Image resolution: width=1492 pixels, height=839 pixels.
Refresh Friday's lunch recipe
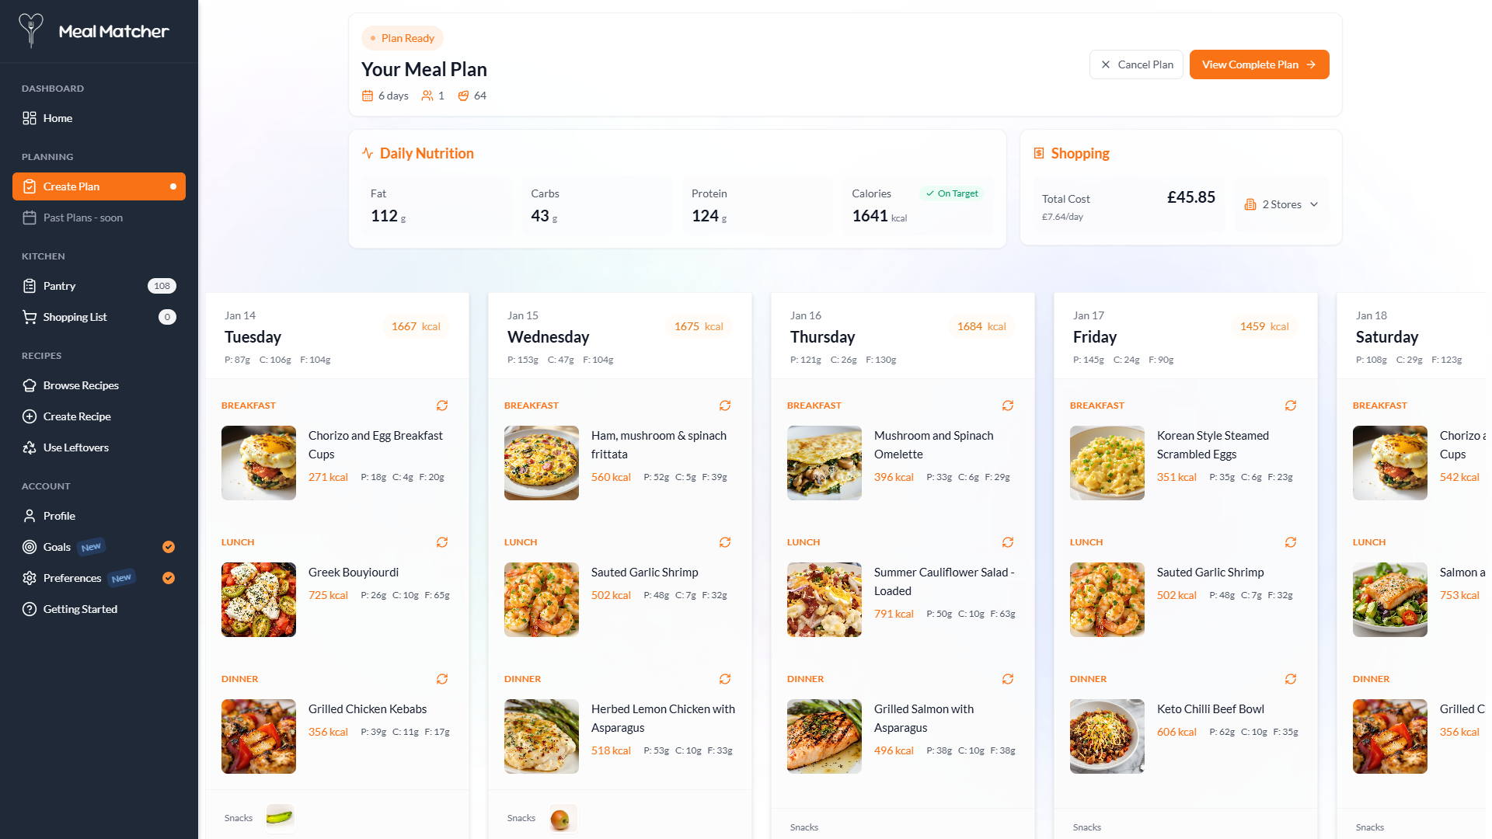pos(1291,542)
